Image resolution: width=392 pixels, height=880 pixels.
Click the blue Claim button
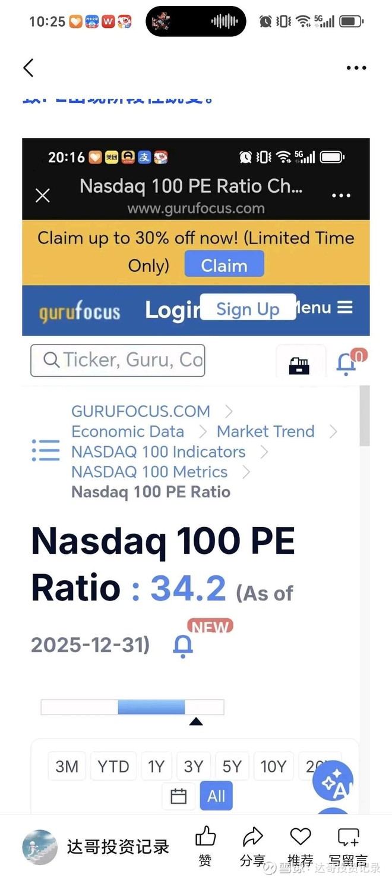(224, 265)
